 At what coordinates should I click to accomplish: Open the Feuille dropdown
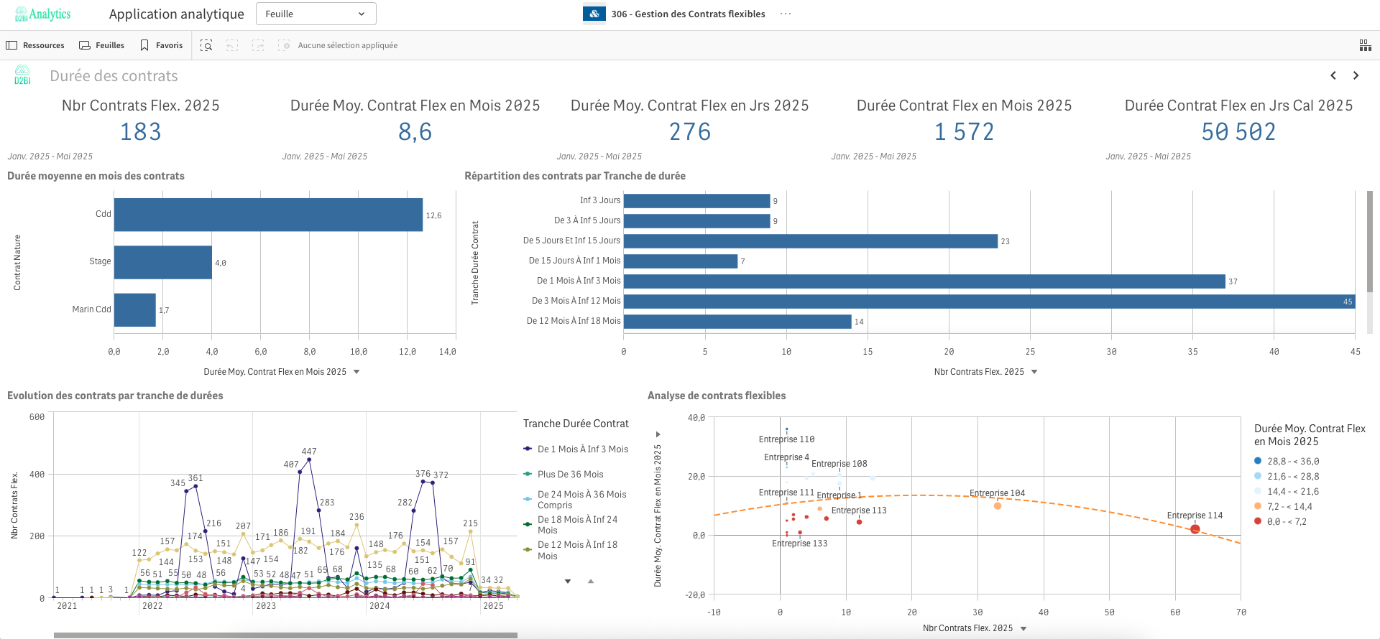(316, 14)
